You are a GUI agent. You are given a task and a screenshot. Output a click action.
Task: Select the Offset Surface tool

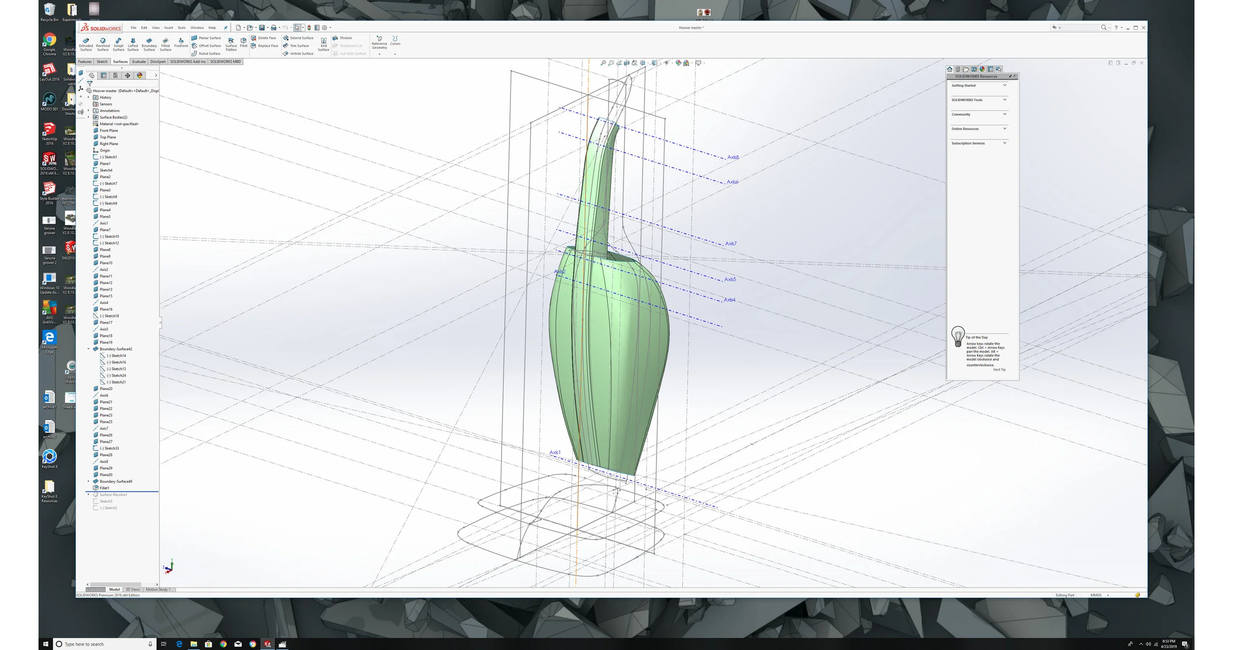[206, 46]
